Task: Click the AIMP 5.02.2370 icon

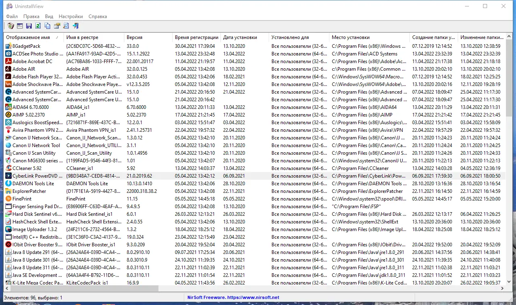Action: [x=8, y=115]
